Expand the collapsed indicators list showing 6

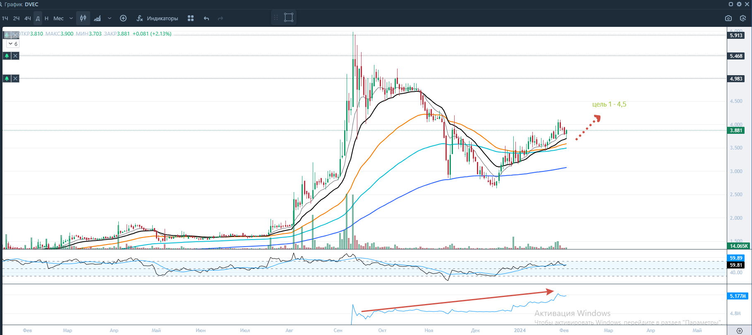pos(13,44)
